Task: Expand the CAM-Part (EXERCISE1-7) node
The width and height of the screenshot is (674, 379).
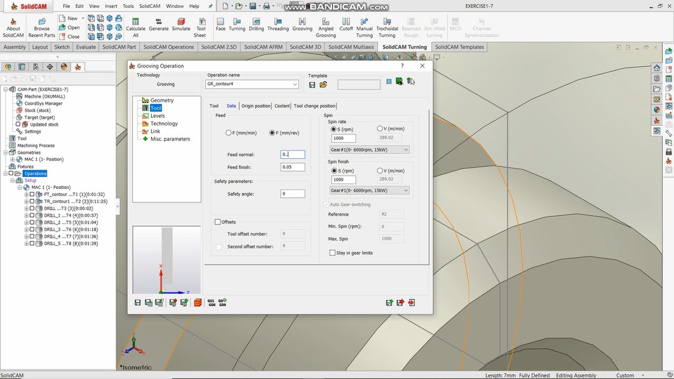Action: [x=6, y=89]
